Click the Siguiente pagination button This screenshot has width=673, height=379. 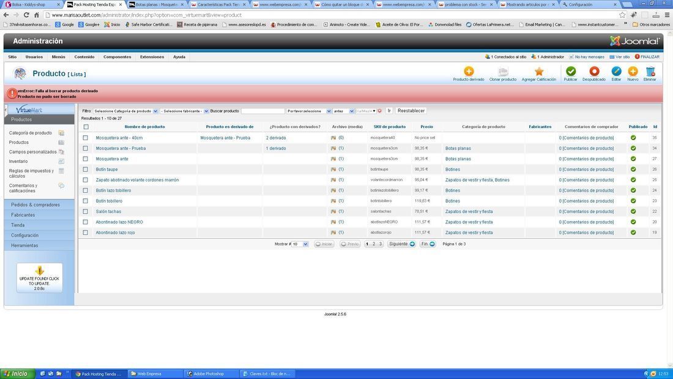[402, 244]
